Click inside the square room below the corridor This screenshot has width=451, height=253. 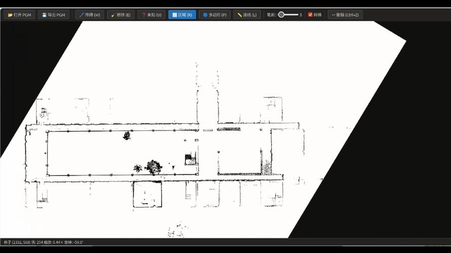coord(147,194)
